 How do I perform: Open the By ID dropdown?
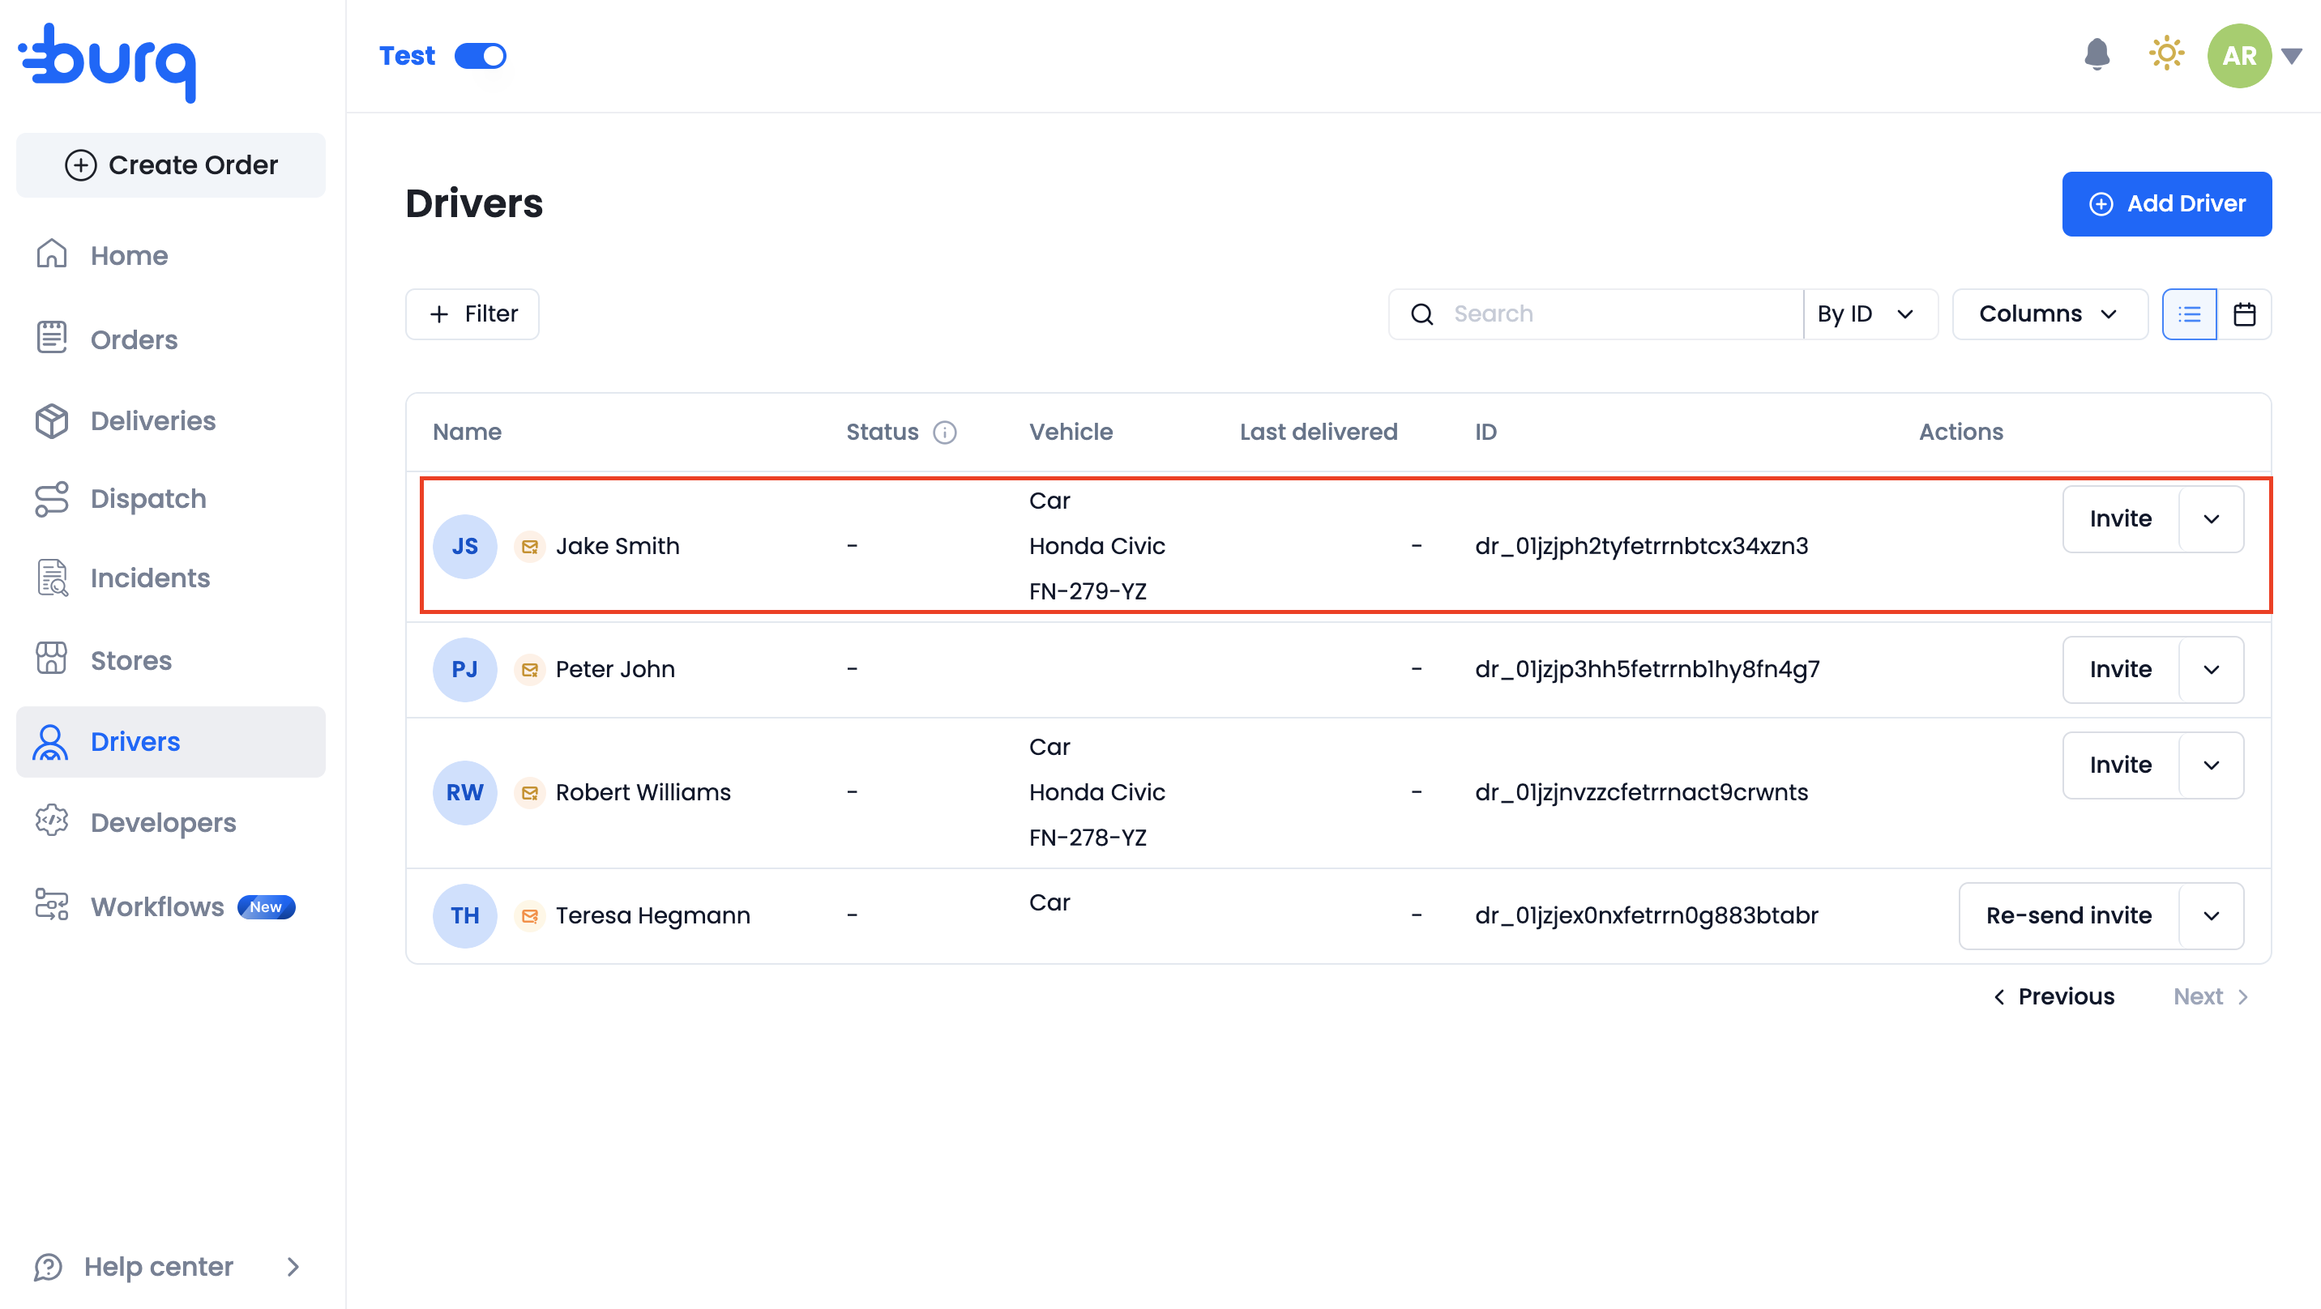pos(1870,313)
